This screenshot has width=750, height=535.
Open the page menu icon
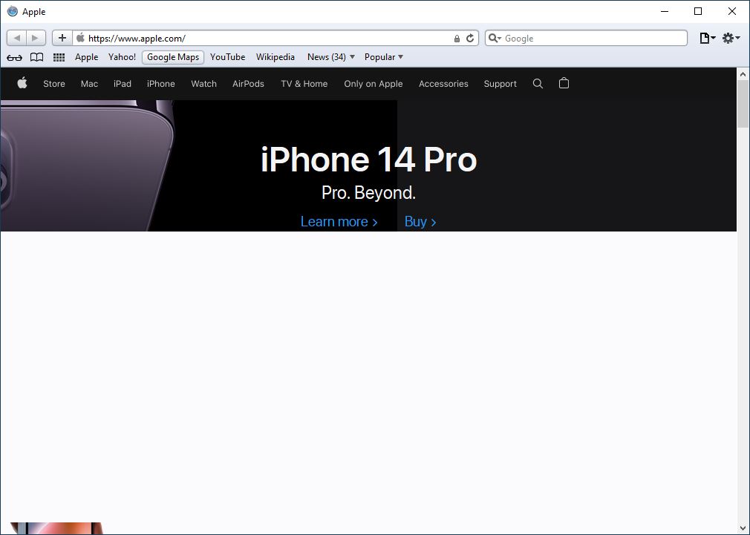tap(708, 39)
